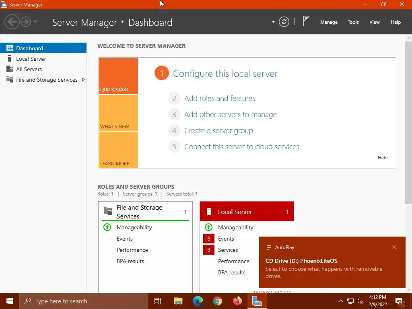Click Create a server group link
The width and height of the screenshot is (412, 309).
(x=218, y=131)
